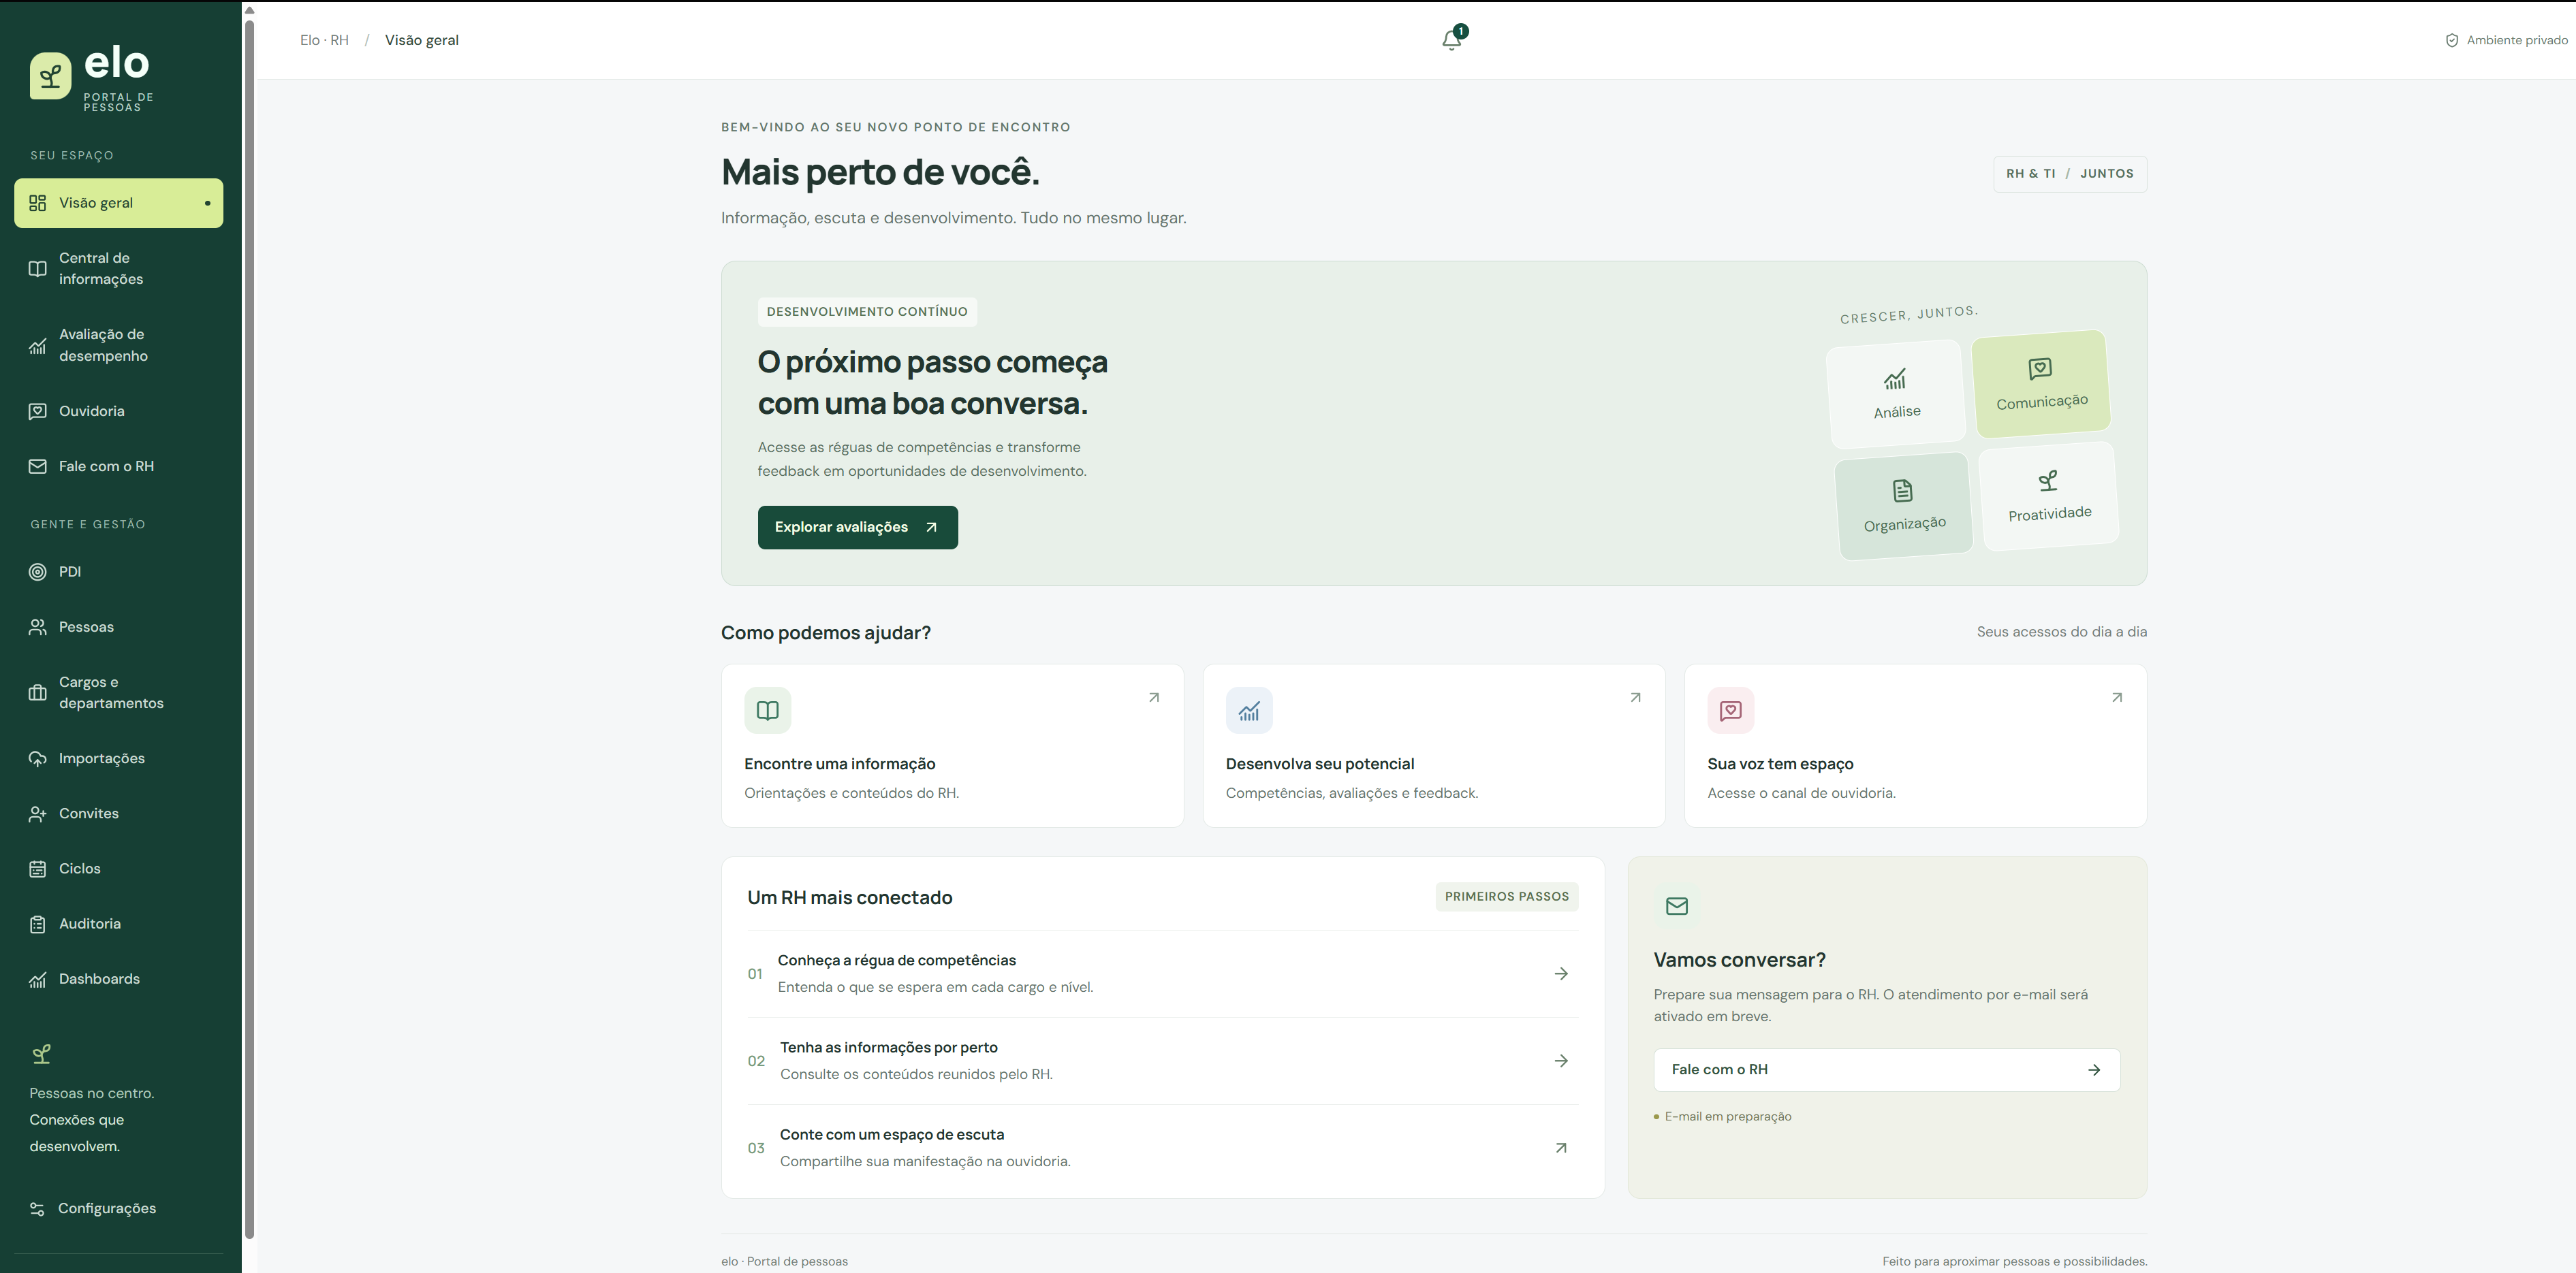This screenshot has height=1273, width=2576.
Task: Select the Proatividade sprout tile
Action: (x=2049, y=496)
